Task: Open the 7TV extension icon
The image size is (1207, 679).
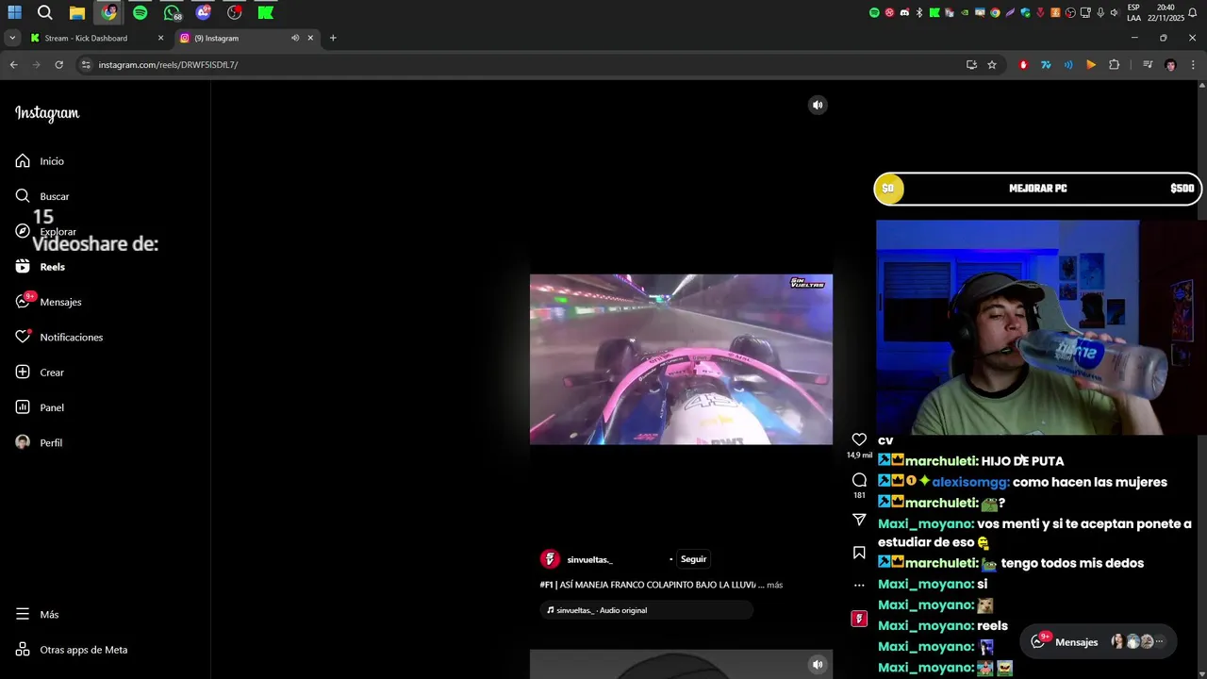Action: click(x=1046, y=65)
